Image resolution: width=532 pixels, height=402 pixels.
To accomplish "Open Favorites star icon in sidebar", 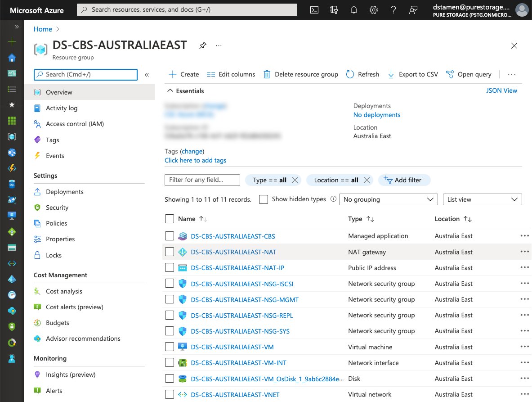I will pyautogui.click(x=12, y=104).
